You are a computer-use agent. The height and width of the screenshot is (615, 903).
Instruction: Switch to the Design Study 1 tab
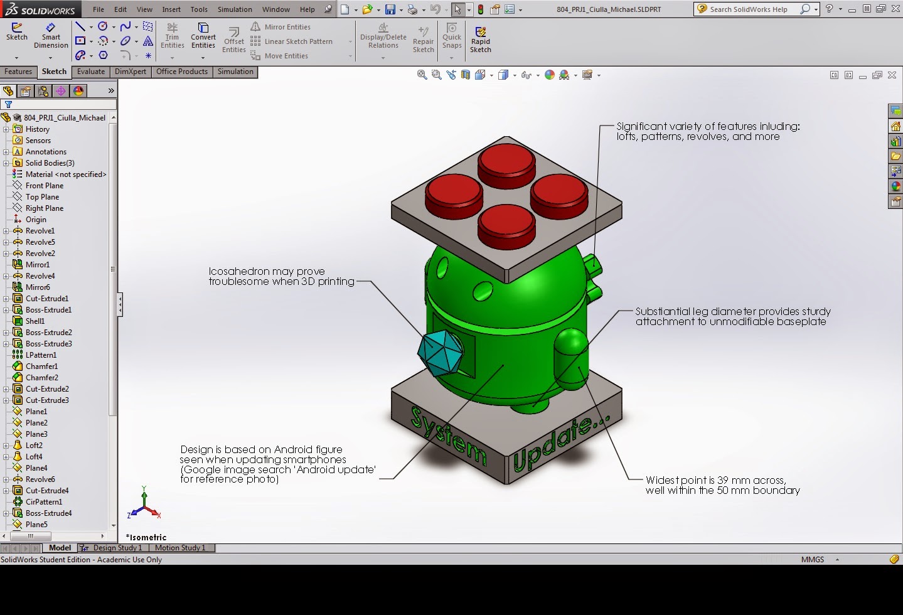[x=113, y=548]
